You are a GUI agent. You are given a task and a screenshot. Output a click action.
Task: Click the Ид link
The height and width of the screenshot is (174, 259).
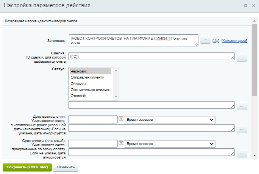(x=216, y=40)
